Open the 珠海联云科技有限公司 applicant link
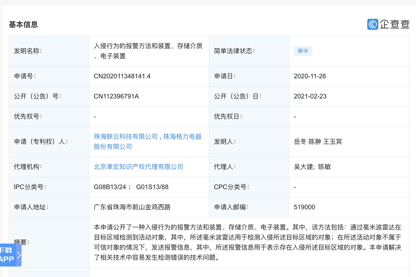416x277 pixels. coord(125,136)
